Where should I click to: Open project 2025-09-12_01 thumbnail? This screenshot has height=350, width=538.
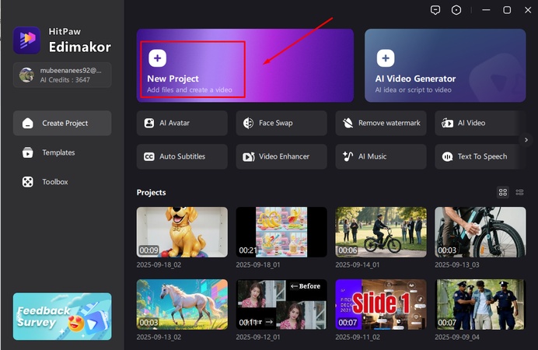[x=281, y=304]
